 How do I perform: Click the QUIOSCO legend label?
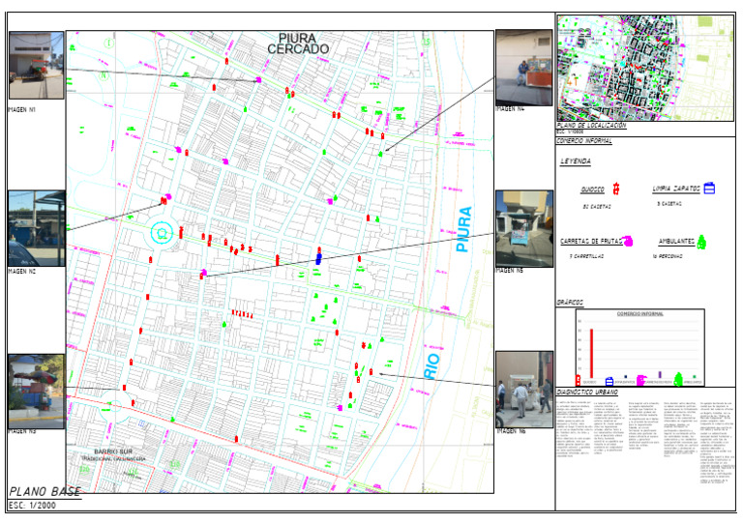click(593, 189)
